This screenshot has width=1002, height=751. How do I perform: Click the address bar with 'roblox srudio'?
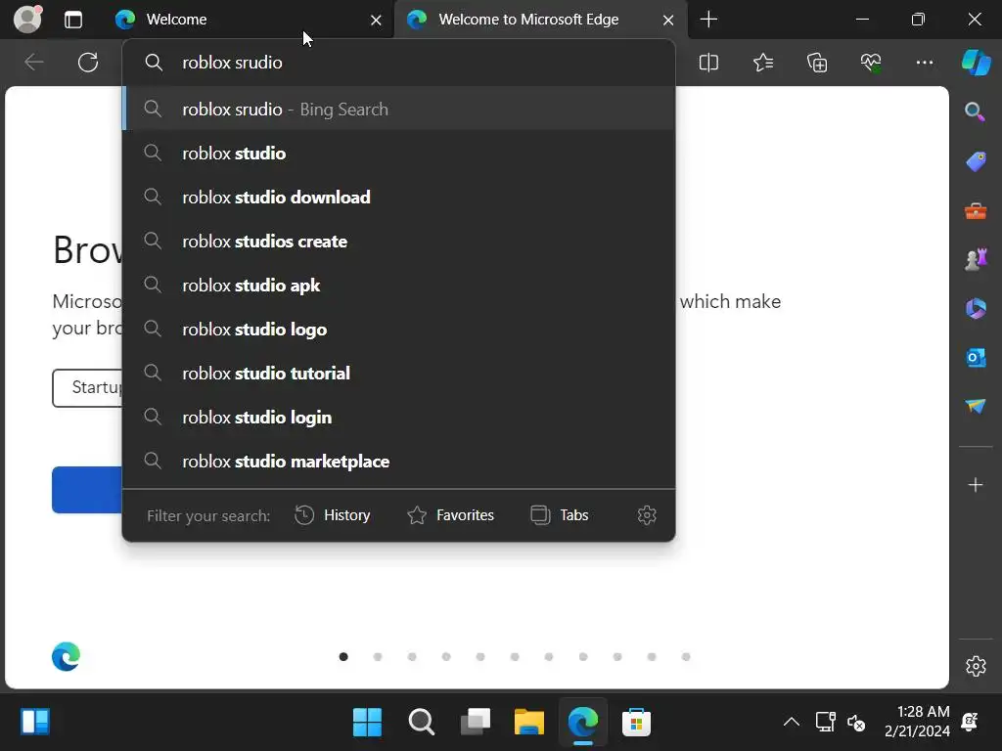tap(399, 63)
